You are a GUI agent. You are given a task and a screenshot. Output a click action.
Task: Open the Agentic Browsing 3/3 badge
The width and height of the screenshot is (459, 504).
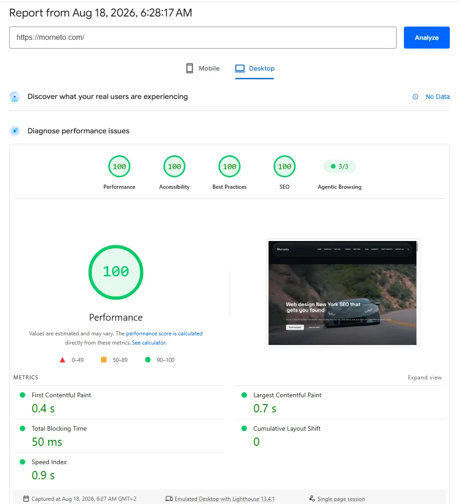click(340, 166)
